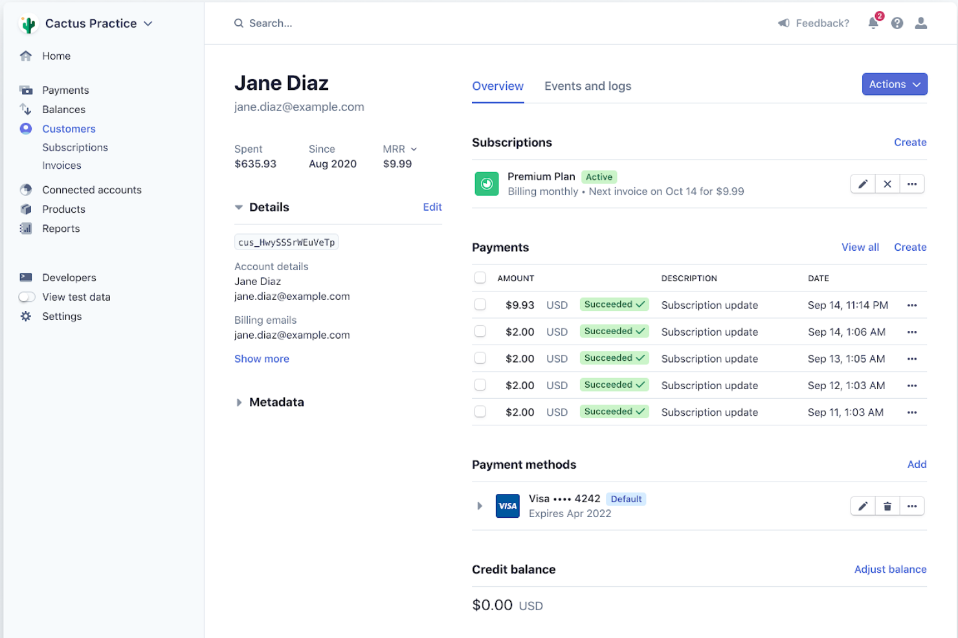Delete the Visa 4242 payment method
The image size is (958, 638).
887,506
